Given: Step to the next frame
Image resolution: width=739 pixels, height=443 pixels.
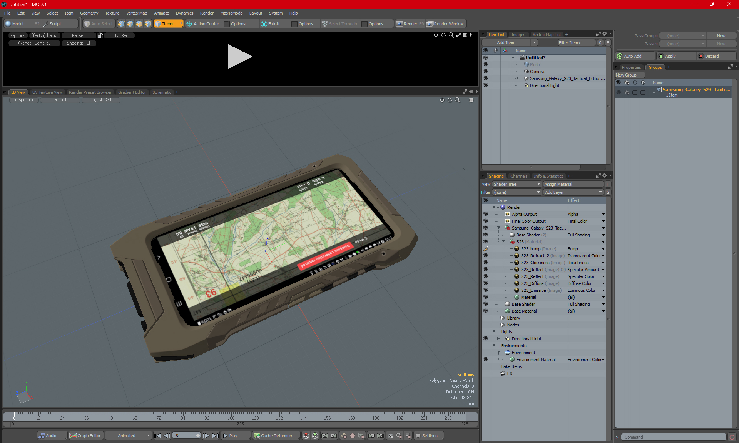Looking at the screenshot, I should coord(206,436).
